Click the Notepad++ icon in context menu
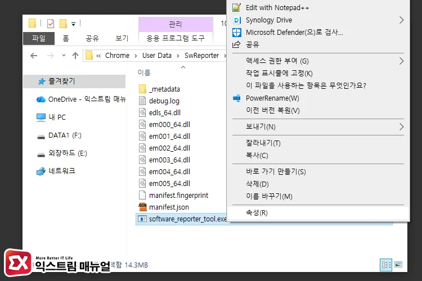Screen dimensions: 422x281 pyautogui.click(x=236, y=7)
